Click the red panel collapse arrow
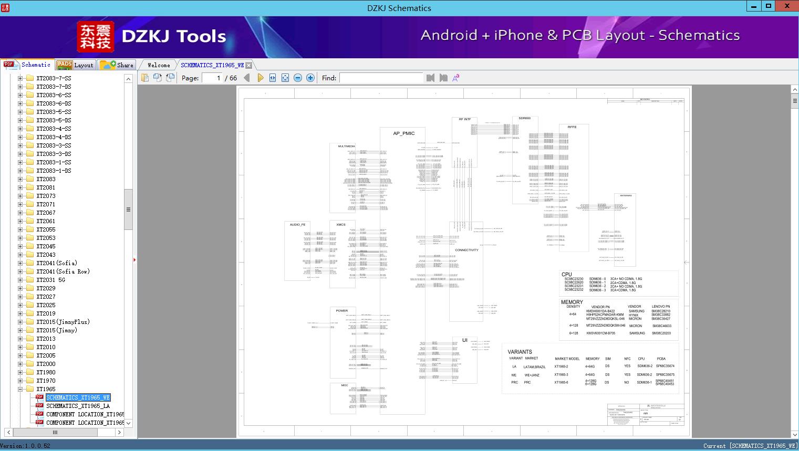799x451 pixels. click(x=134, y=260)
